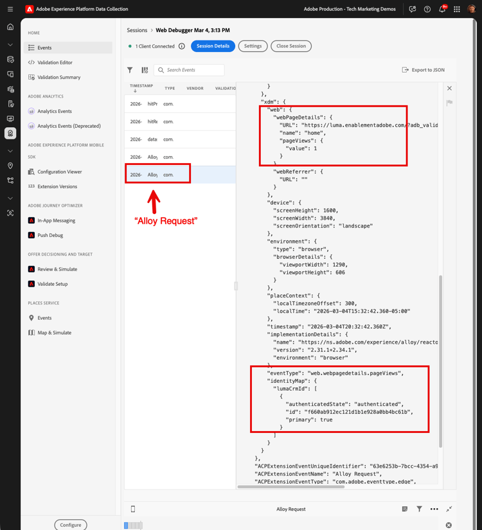482x530 pixels.
Task: Open the workflow nodes icon in the rail
Action: point(10,181)
